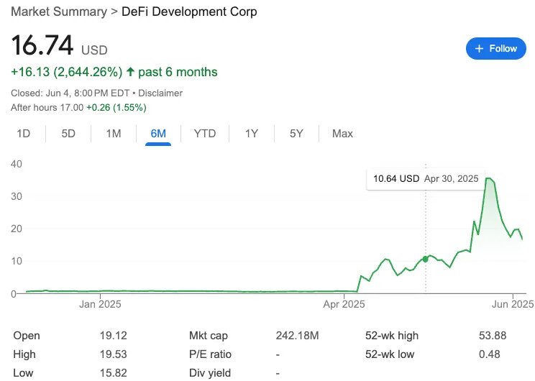Click the 40 y-axis label
535x381 pixels.
[17, 164]
